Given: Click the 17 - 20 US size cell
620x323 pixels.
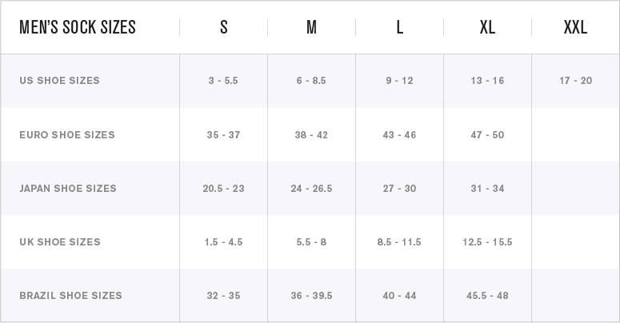Looking at the screenshot, I should point(575,81).
